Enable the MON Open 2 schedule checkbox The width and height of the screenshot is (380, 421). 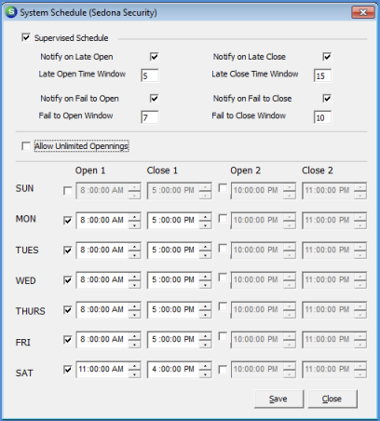point(223,218)
